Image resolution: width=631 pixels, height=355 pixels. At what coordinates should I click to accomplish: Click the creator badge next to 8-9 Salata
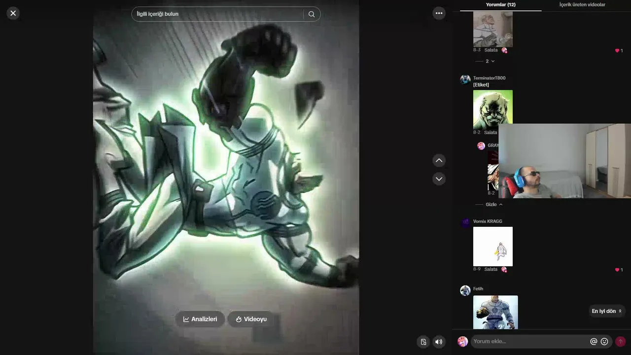click(x=504, y=270)
